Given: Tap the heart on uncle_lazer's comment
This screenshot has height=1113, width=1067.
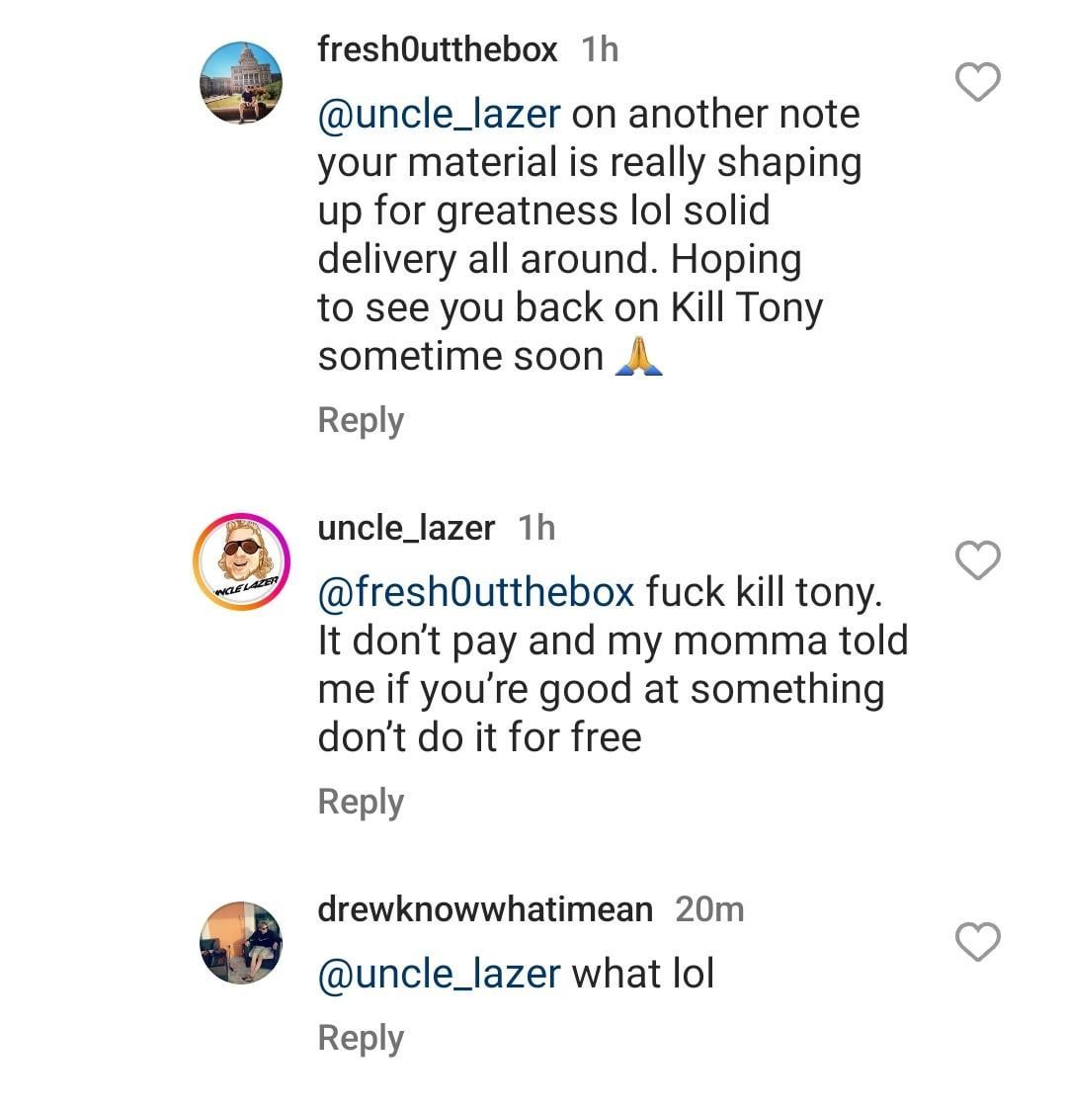Looking at the screenshot, I should pos(979,561).
